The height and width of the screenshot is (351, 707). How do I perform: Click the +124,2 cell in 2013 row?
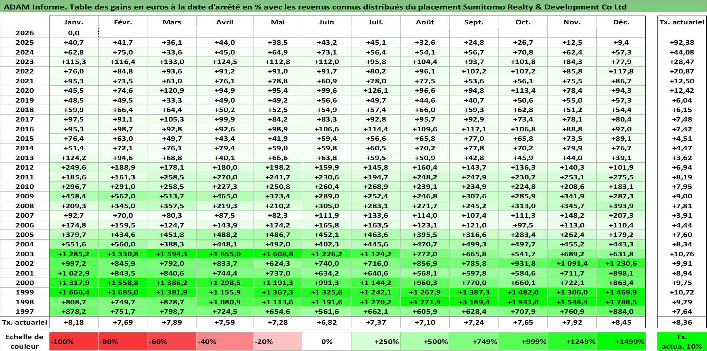pos(74,158)
